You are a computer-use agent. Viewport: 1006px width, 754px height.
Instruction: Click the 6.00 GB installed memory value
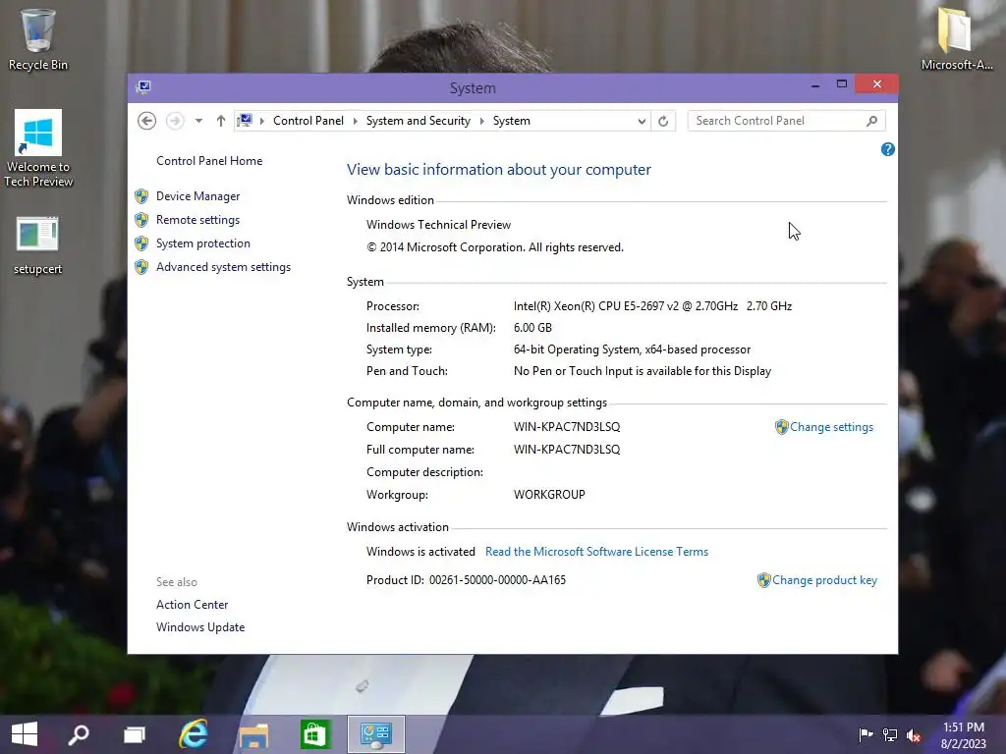(x=532, y=328)
